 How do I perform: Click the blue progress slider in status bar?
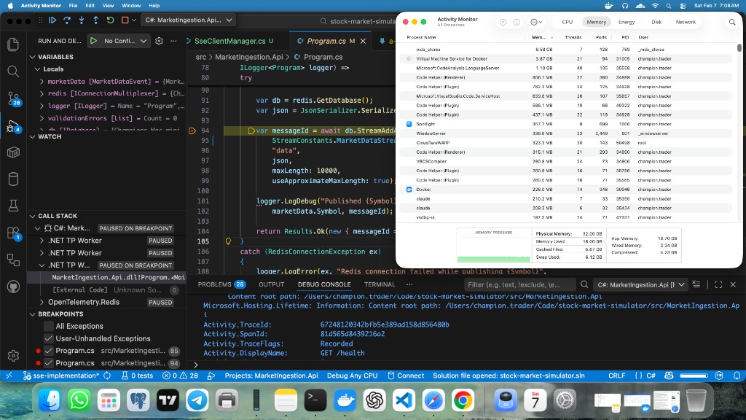tap(692, 376)
